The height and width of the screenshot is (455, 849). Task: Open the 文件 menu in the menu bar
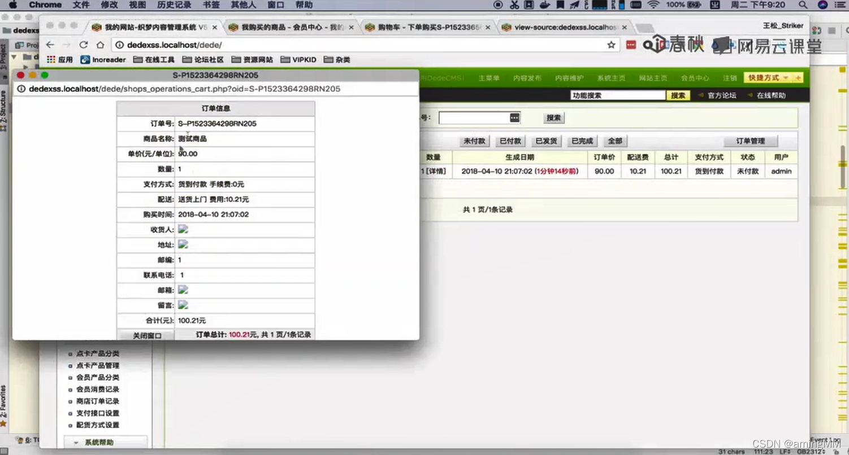(81, 5)
